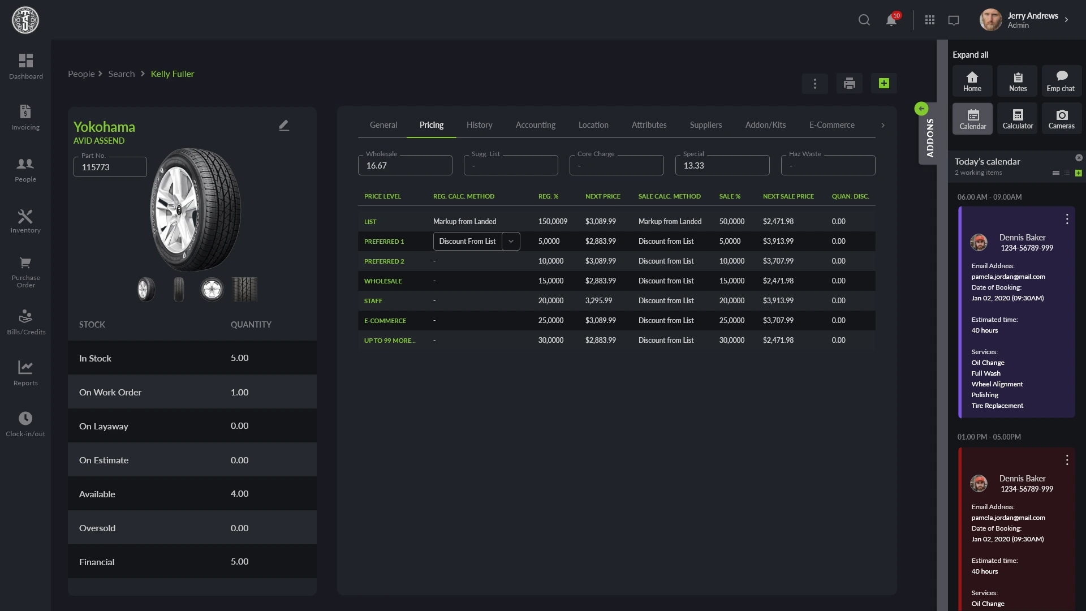
Task: Click the Wholesale price field
Action: point(405,165)
